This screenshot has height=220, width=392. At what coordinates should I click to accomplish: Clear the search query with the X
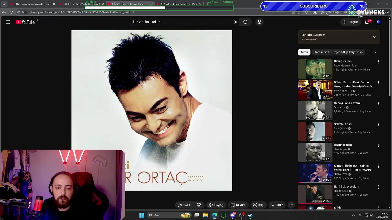tap(236, 22)
